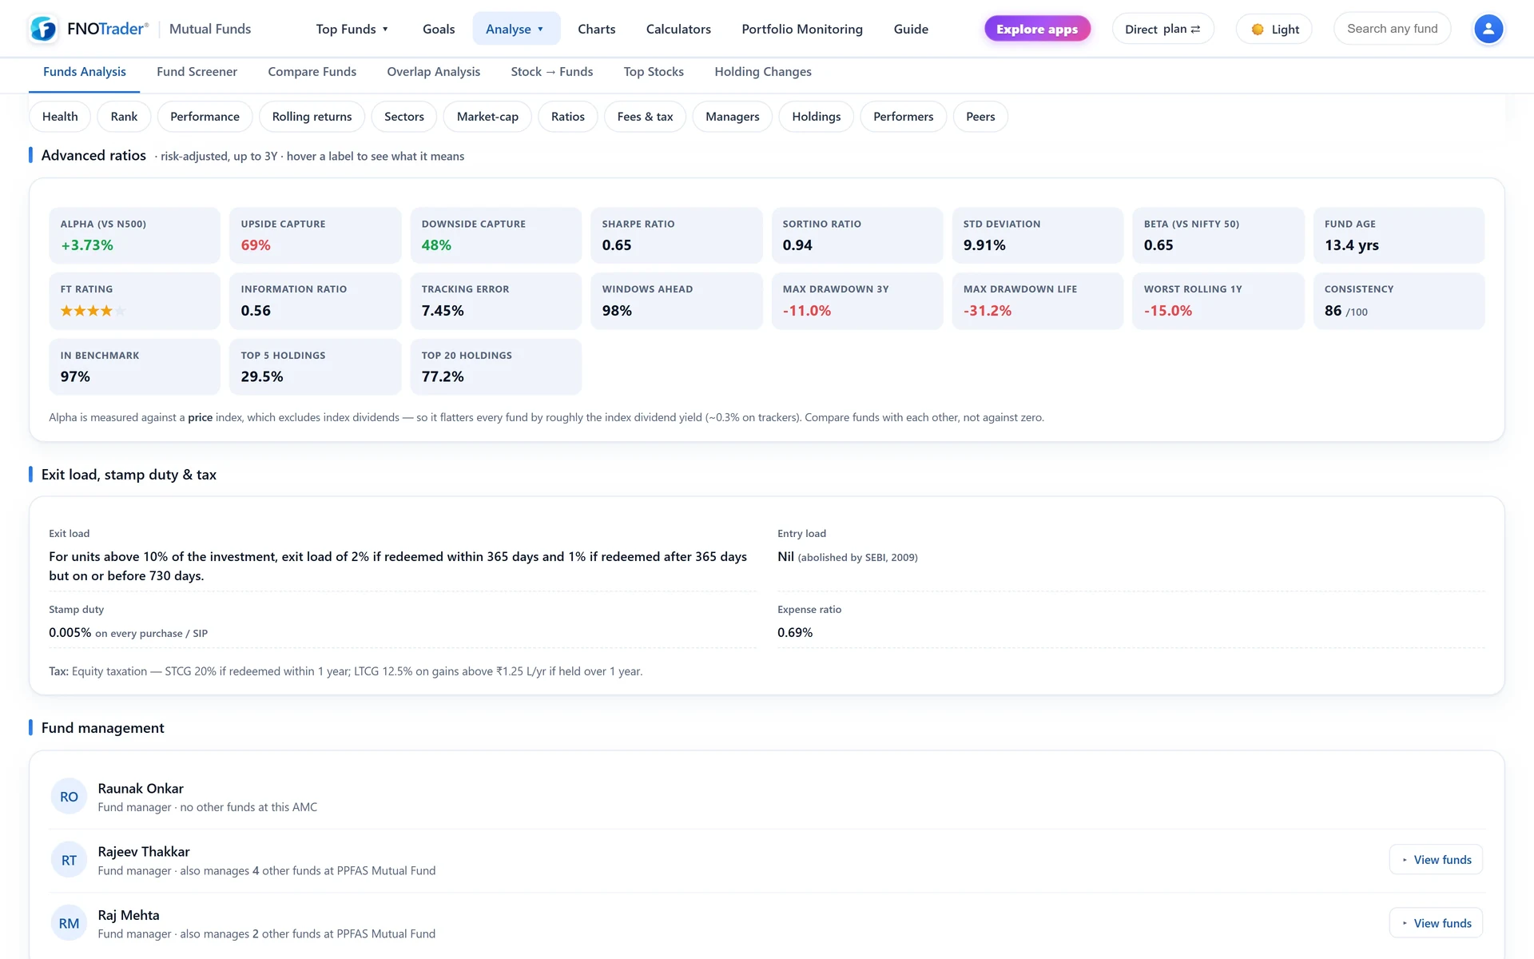Select the Market-cap pill
Screen dimensions: 1534x959
click(x=487, y=117)
